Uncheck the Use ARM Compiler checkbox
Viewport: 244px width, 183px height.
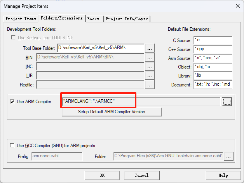click(12, 102)
